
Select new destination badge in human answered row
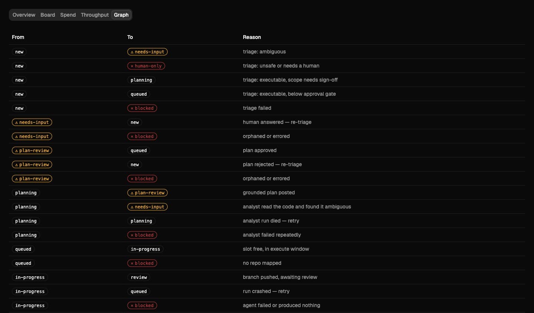135,122
